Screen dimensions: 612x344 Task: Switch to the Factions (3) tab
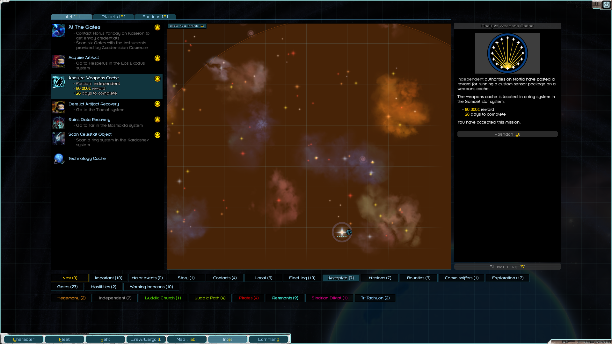155,17
